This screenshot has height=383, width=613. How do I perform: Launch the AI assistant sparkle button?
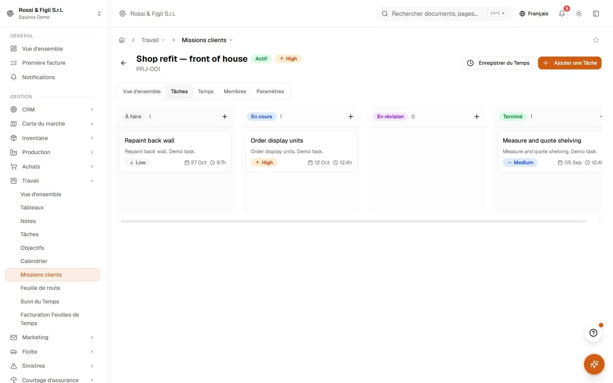click(594, 364)
